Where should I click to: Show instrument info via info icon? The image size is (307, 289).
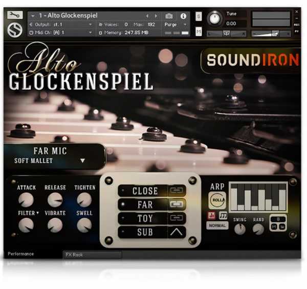tap(183, 16)
